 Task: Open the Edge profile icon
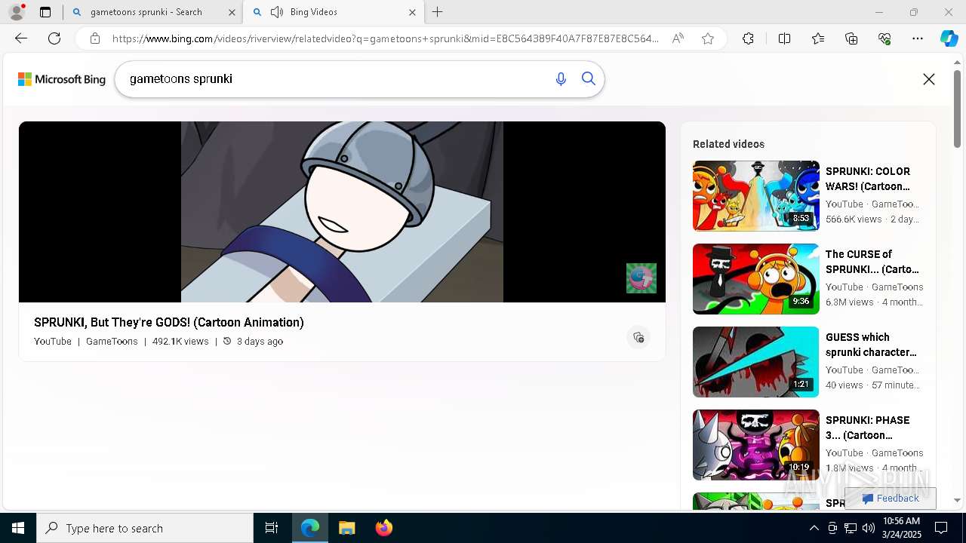tap(17, 12)
